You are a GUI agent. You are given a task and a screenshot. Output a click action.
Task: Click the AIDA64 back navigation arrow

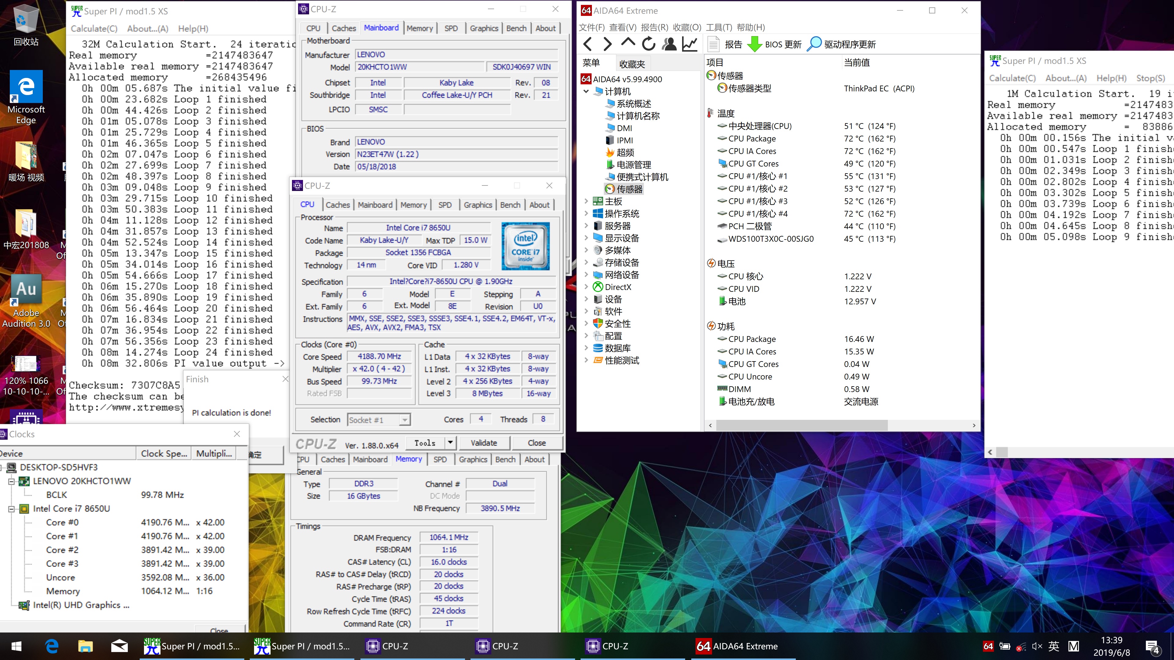coord(588,44)
